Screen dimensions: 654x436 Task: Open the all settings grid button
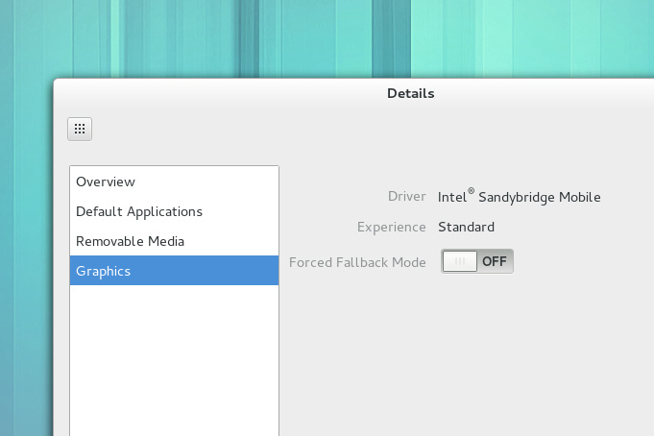click(80, 129)
